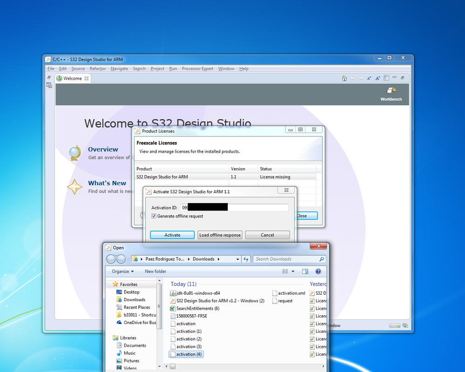This screenshot has height=372, width=465.
Task: Click New folder in Open dialog
Action: 155,271
